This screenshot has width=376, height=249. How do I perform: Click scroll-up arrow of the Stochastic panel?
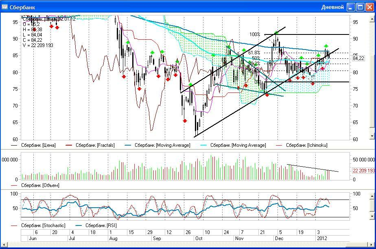(372, 196)
